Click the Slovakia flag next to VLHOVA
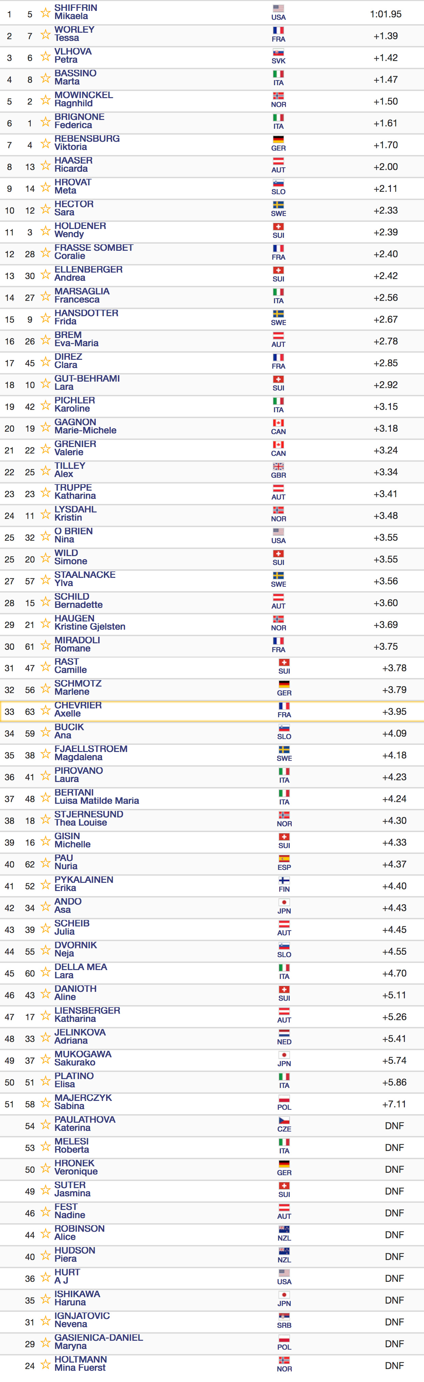424x1382 pixels. (x=278, y=52)
